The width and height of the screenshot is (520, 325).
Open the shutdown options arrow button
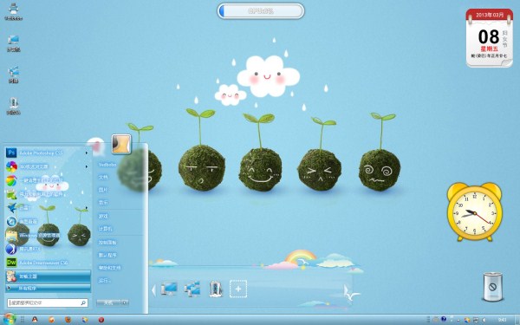point(125,302)
